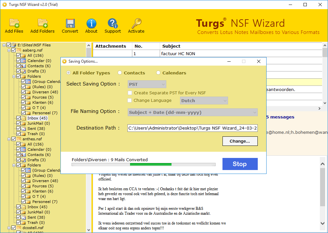Image resolution: width=328 pixels, height=233 pixels.
Task: Click the Drafts icon under anthes.nsf
Action: click(x=24, y=160)
